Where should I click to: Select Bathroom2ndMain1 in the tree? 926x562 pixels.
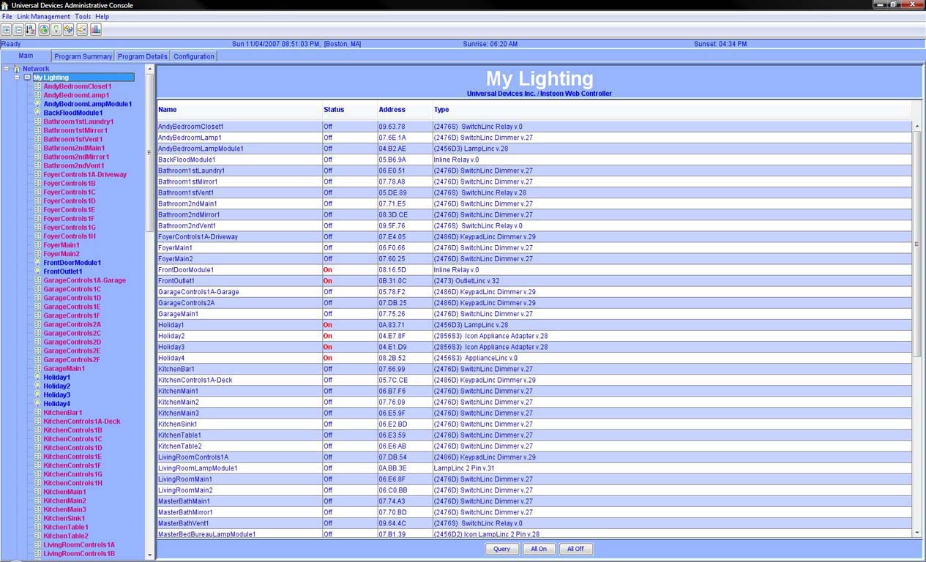(74, 148)
